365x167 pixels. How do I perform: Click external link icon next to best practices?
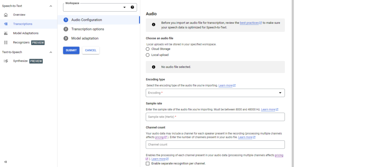tap(261, 23)
